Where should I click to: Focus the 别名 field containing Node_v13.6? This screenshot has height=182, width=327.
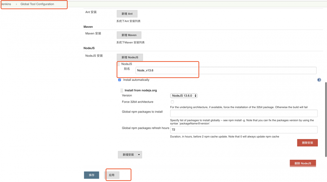pos(226,70)
